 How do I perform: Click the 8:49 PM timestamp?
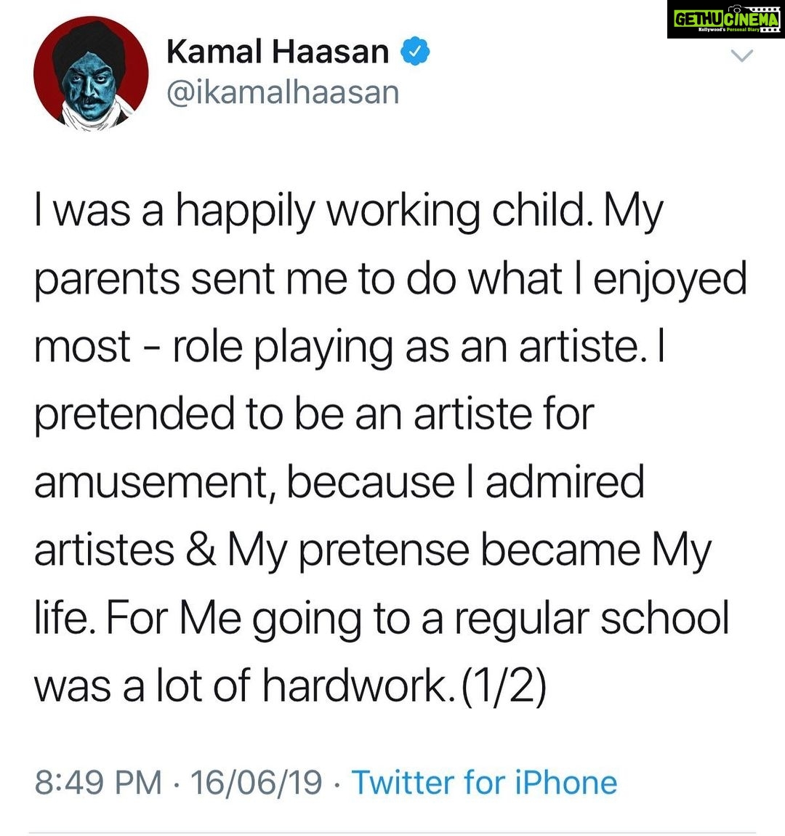click(99, 783)
